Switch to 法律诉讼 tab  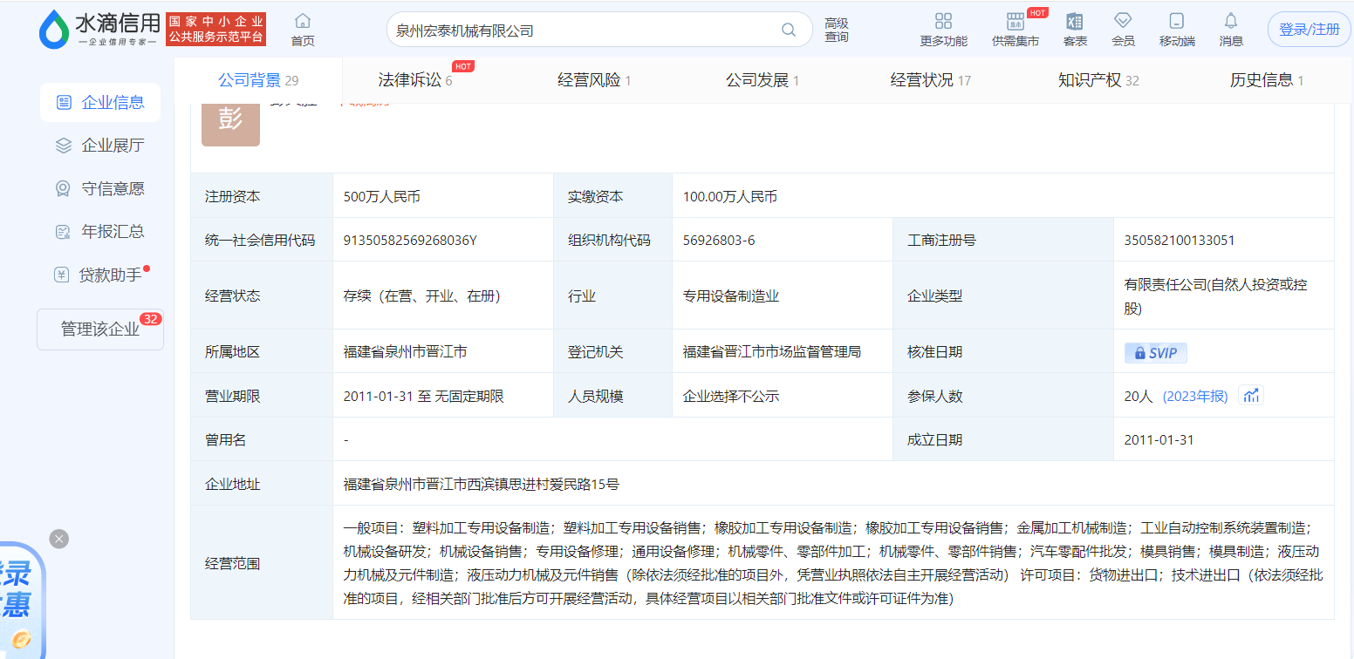point(415,80)
